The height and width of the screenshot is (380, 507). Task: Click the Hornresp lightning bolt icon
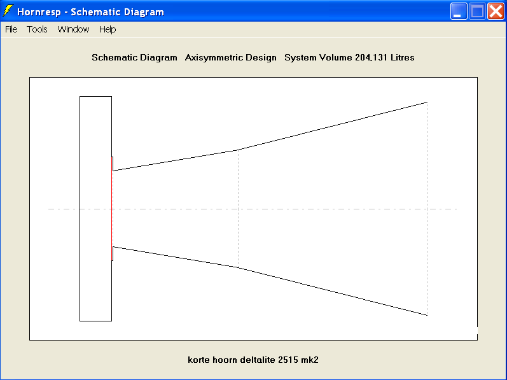tap(8, 11)
